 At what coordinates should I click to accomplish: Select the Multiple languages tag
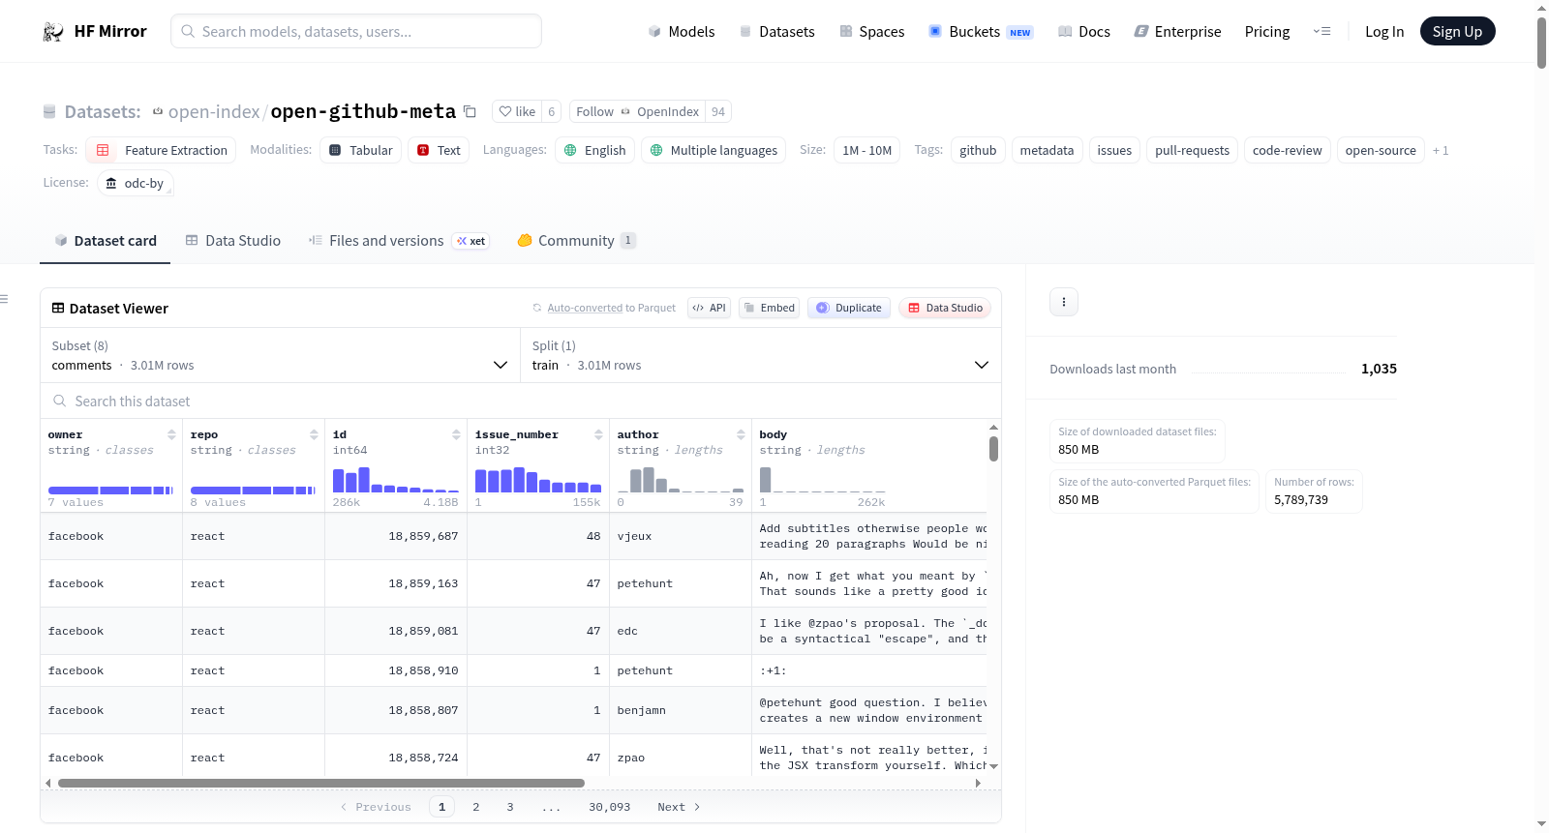pyautogui.click(x=714, y=150)
